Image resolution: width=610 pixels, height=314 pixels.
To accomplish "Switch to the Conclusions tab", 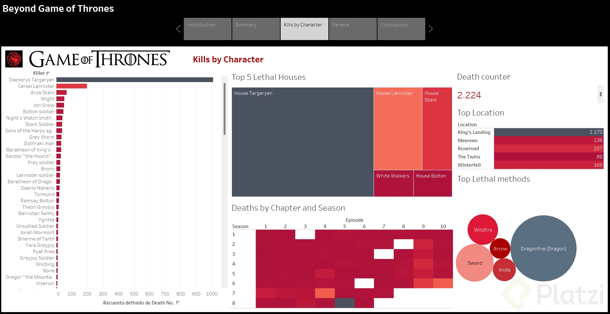I will click(x=401, y=29).
